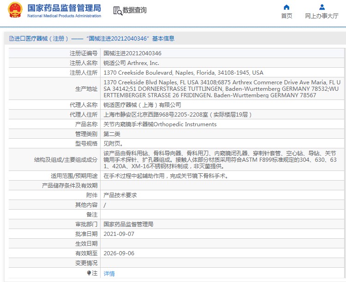Viewport: 346px width, 282px height.
Task: Click the bulb icon beside 注
Action: (x=89, y=273)
